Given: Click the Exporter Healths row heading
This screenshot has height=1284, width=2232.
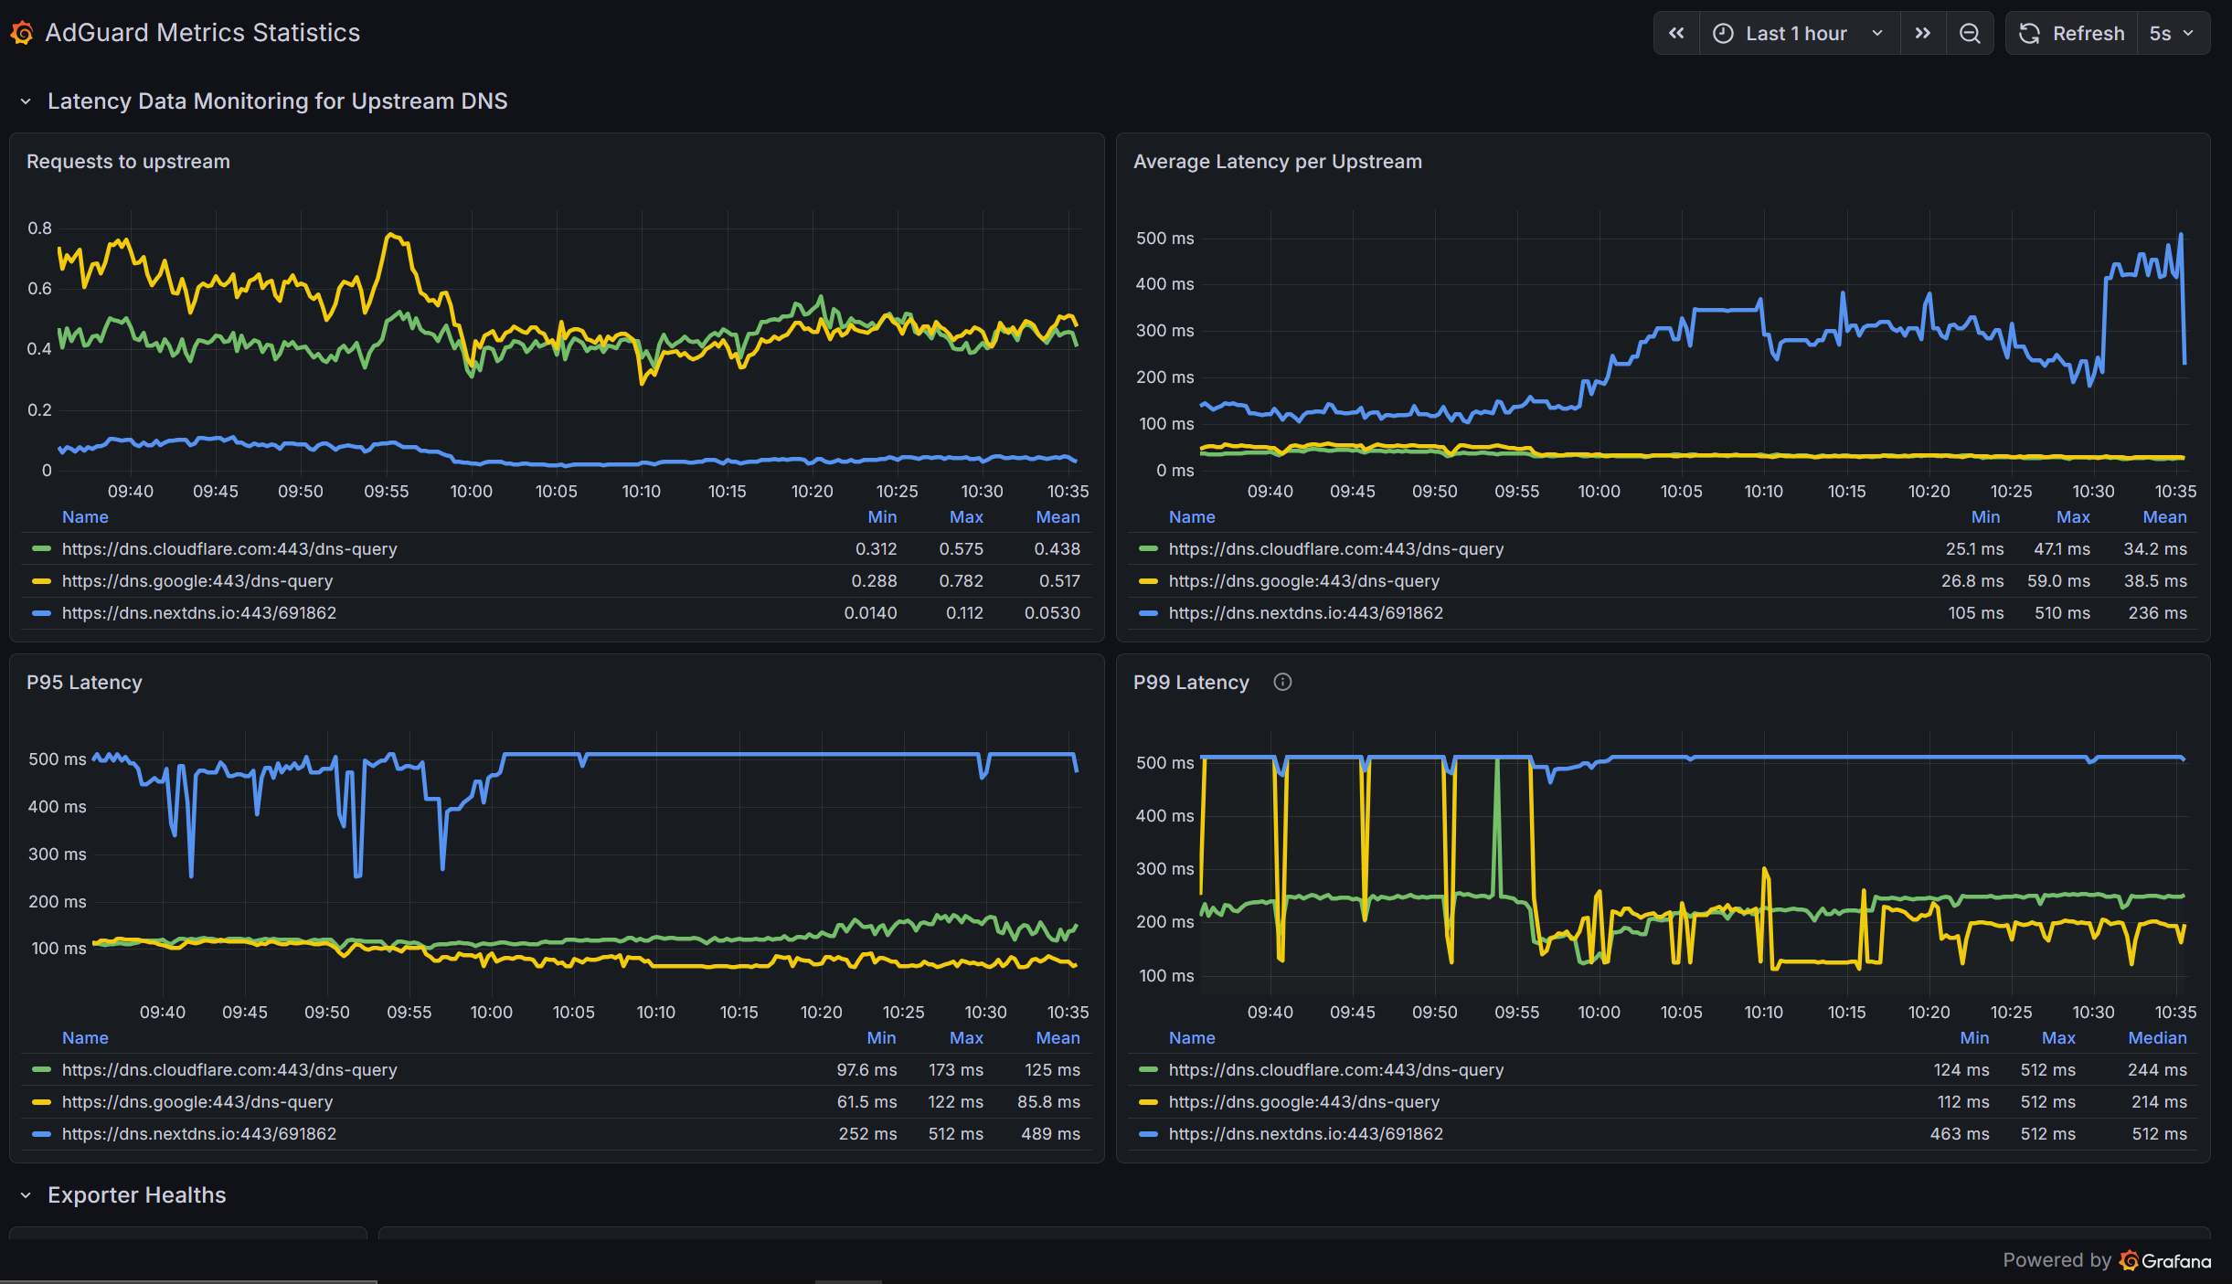Looking at the screenshot, I should point(136,1195).
